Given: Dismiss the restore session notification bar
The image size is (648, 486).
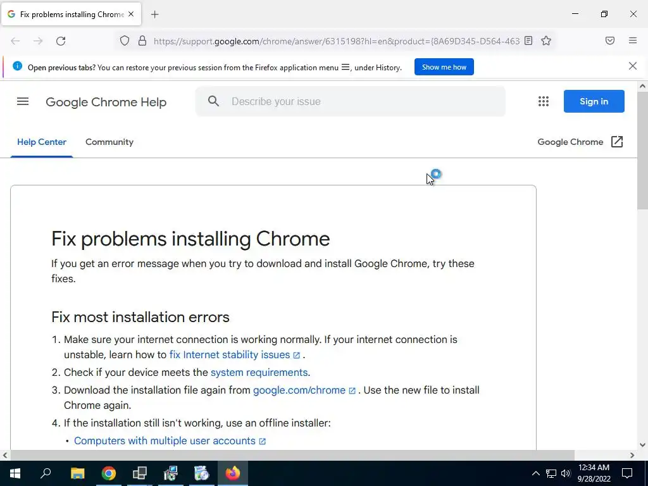Looking at the screenshot, I should (632, 66).
